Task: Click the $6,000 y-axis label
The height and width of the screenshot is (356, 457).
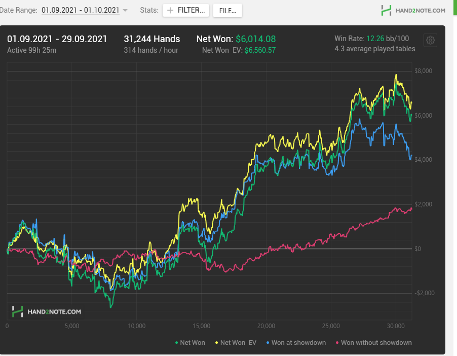Action: coord(423,116)
